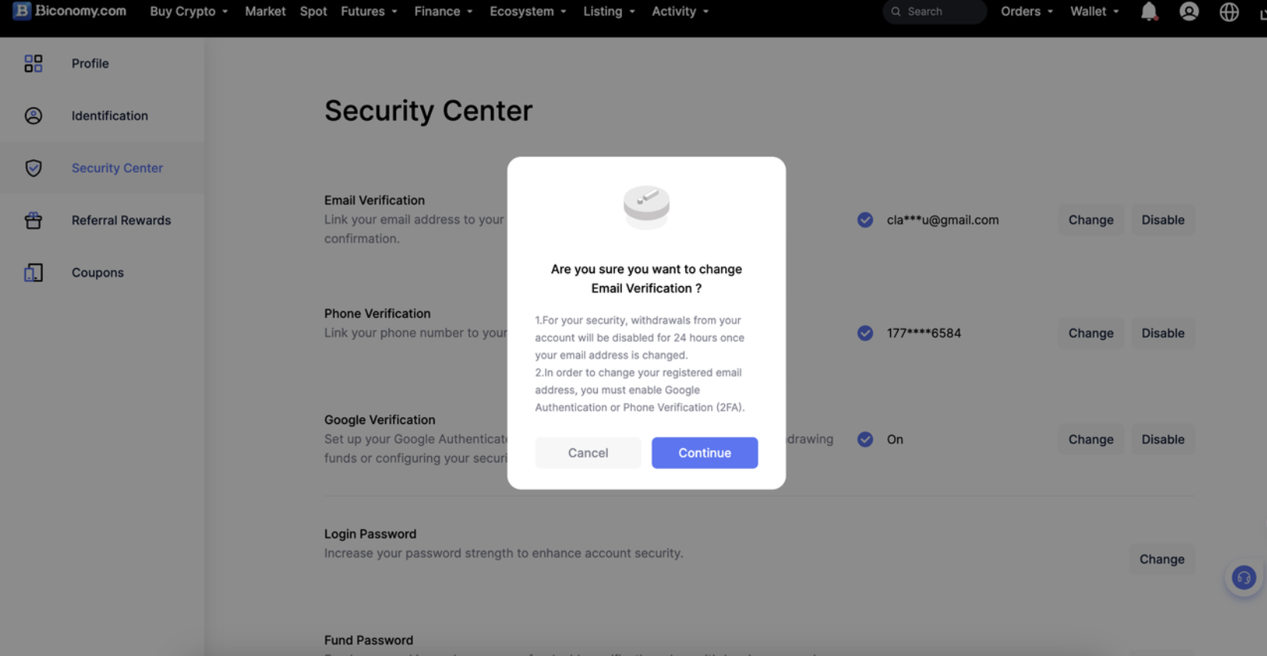This screenshot has width=1267, height=656.
Task: Click the Phone Verification verified checkmark
Action: click(x=865, y=333)
